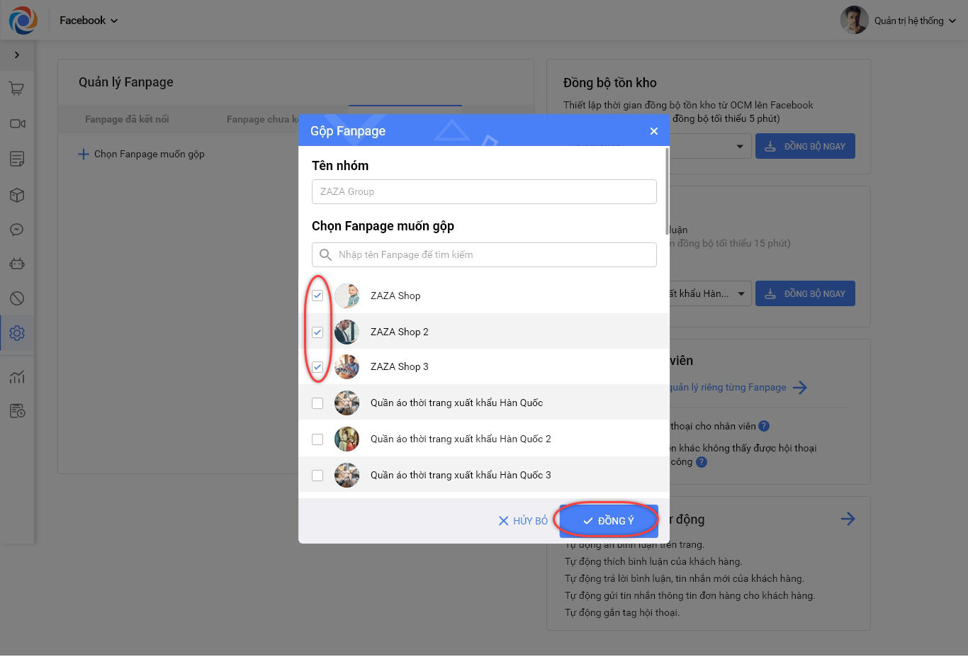The image size is (968, 657).
Task: Click the blocked circle sidebar icon
Action: point(17,298)
